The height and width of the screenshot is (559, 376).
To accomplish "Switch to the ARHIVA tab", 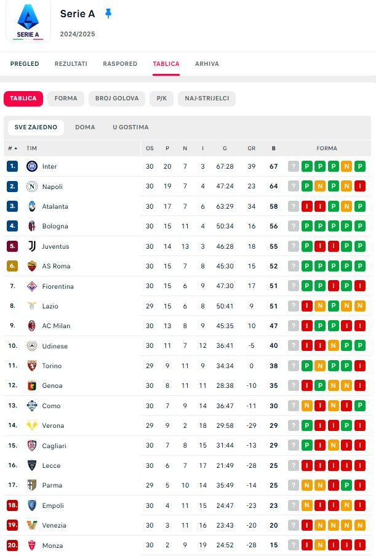I will coord(207,64).
